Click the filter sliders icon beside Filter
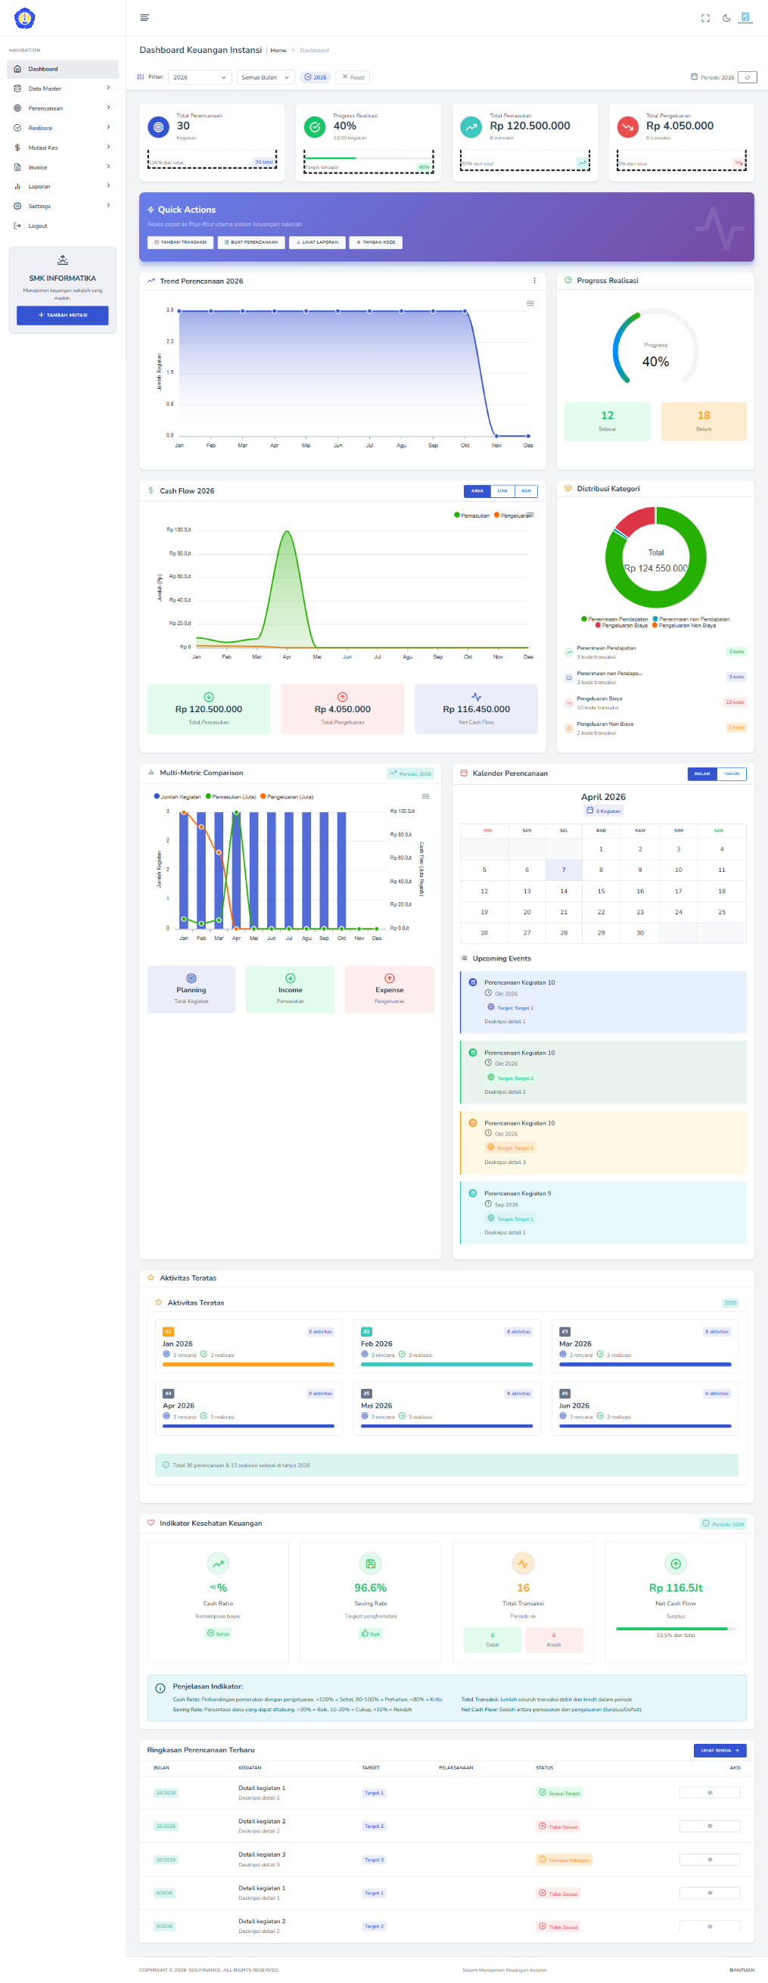Image resolution: width=768 pixels, height=1983 pixels. click(x=140, y=77)
